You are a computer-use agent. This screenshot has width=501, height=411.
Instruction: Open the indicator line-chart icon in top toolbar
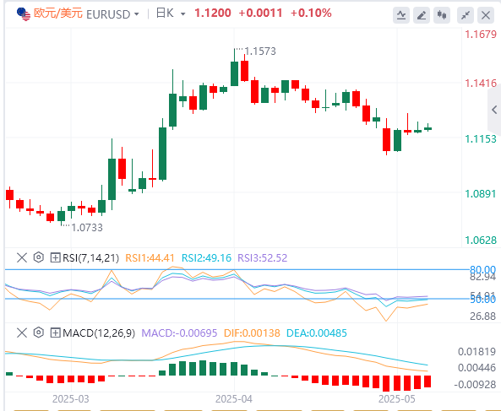pos(401,15)
